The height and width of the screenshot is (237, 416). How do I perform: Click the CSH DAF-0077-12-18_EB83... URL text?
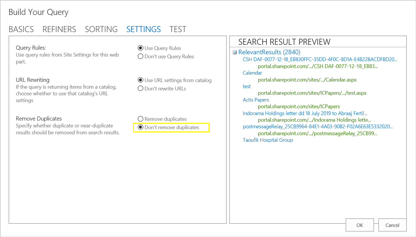click(318, 66)
